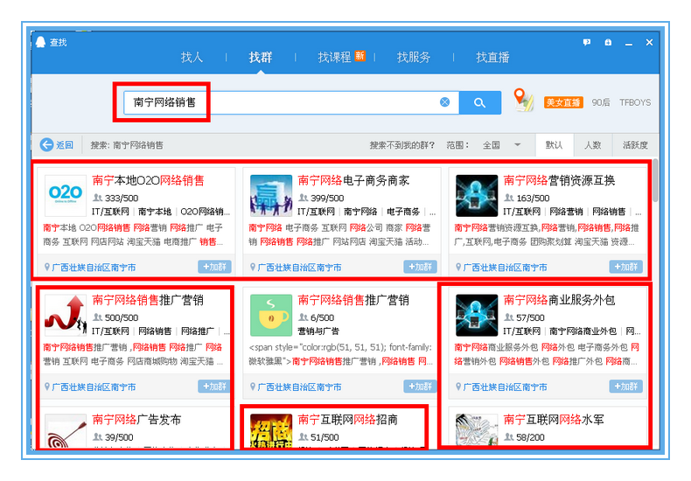Click the results vertical scrollbar
The width and height of the screenshot is (691, 481).
655,181
